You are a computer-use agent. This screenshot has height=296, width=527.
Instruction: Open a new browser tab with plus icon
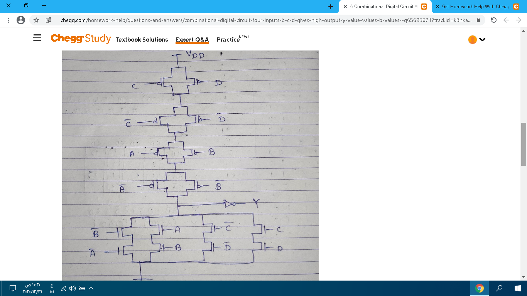tap(330, 6)
